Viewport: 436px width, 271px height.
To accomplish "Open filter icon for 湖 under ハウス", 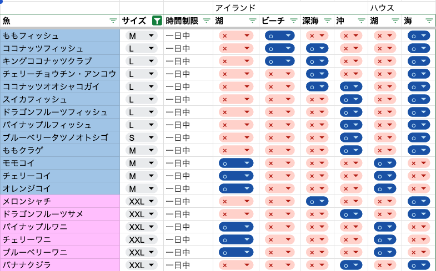I will pos(395,21).
